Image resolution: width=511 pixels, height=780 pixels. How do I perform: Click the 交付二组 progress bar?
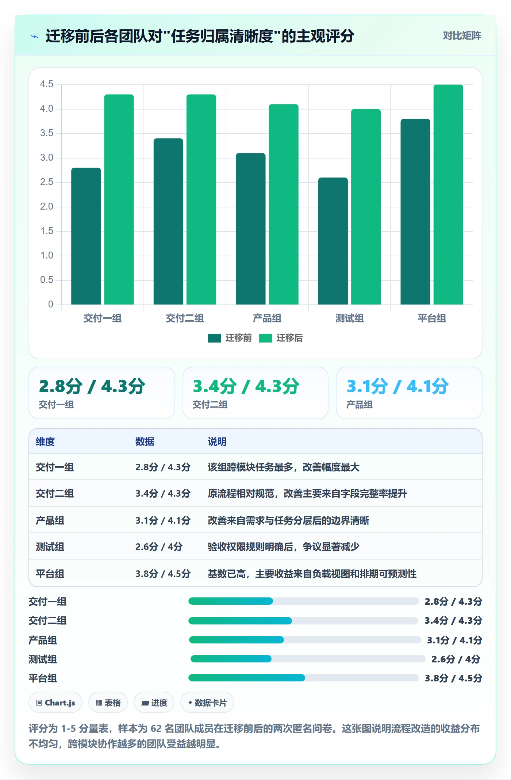coord(303,621)
